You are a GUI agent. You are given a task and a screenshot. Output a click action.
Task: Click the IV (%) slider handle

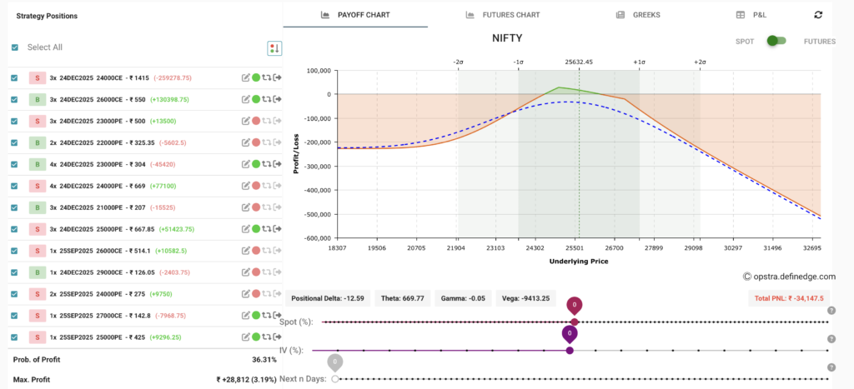click(570, 350)
